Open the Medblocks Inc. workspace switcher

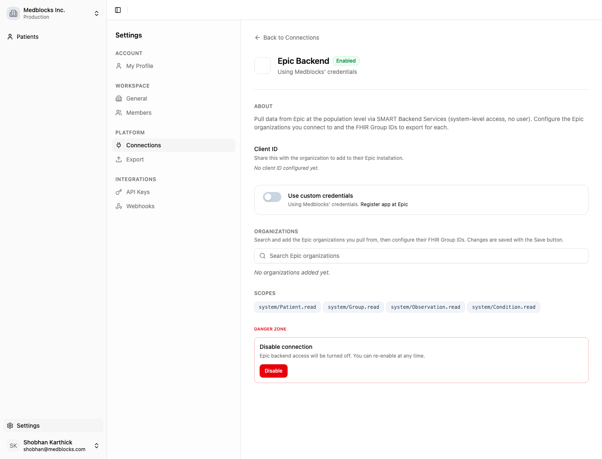point(54,13)
